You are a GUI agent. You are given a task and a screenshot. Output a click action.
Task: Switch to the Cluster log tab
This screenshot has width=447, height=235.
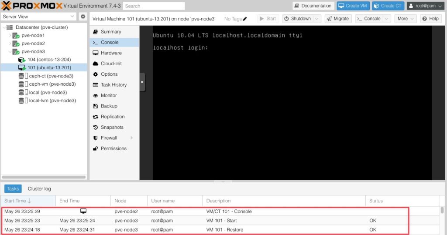click(39, 189)
